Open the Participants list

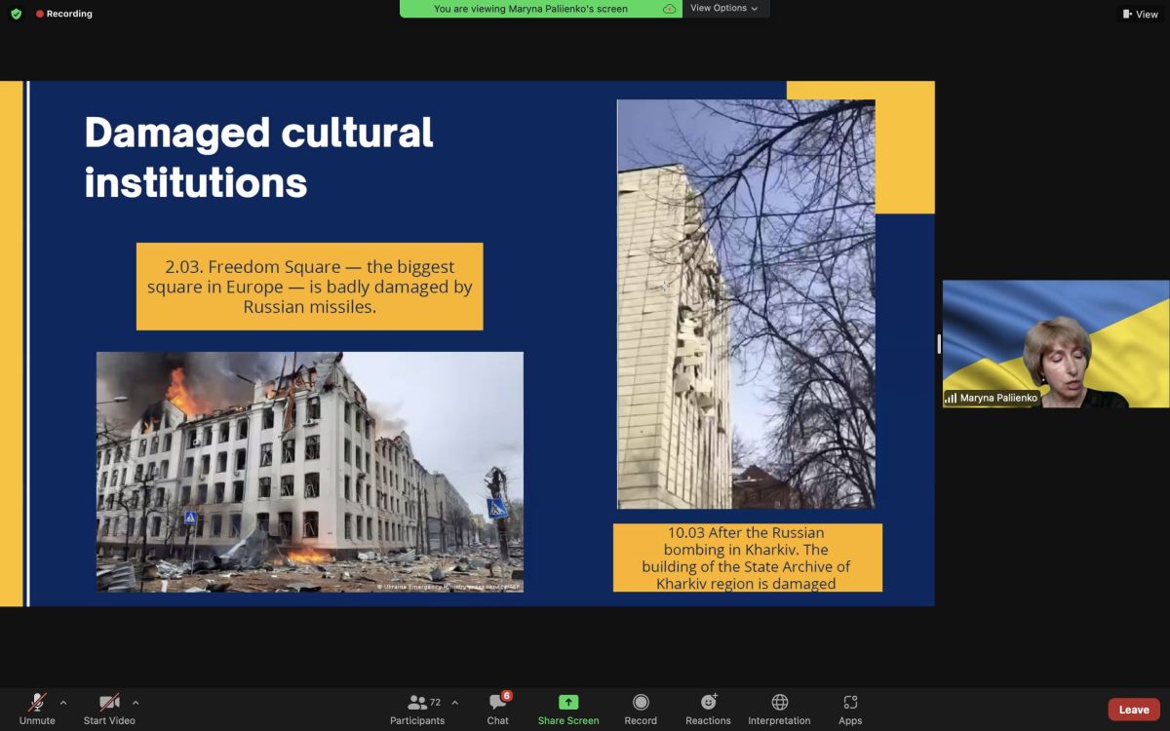click(x=418, y=709)
